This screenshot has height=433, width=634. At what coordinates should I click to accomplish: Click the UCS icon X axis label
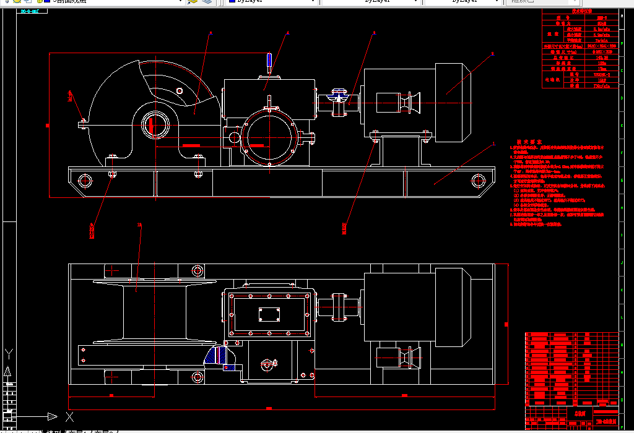coord(69,416)
